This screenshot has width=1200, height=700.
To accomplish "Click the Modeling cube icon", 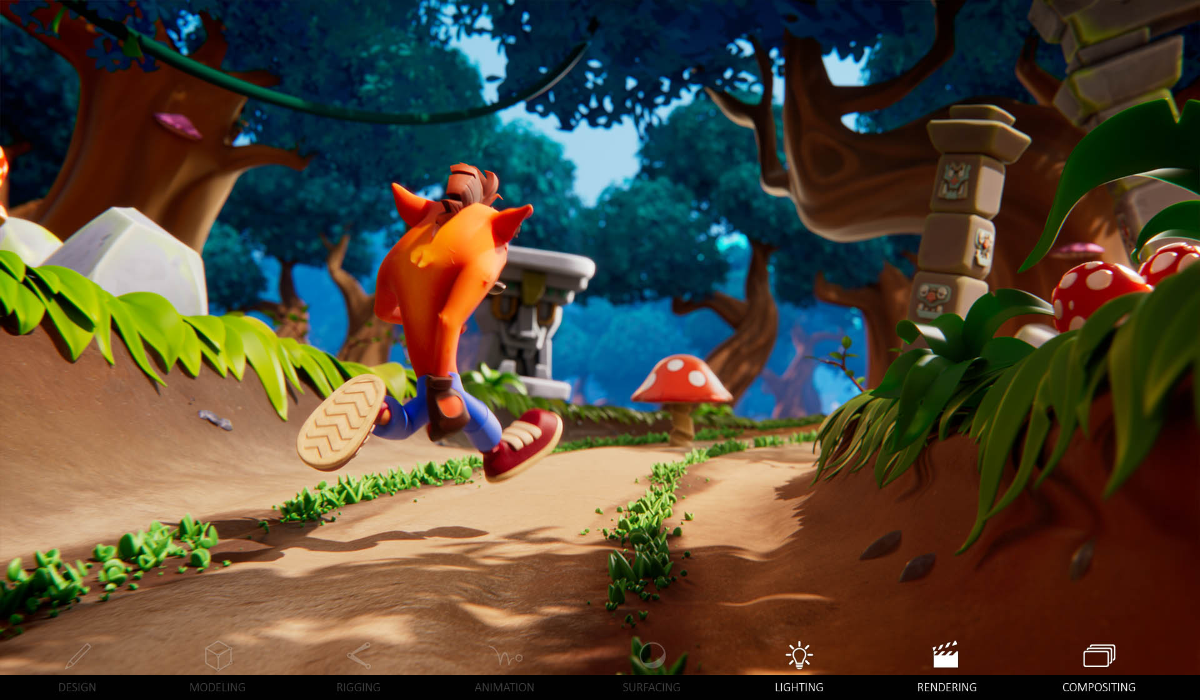I will [x=218, y=656].
